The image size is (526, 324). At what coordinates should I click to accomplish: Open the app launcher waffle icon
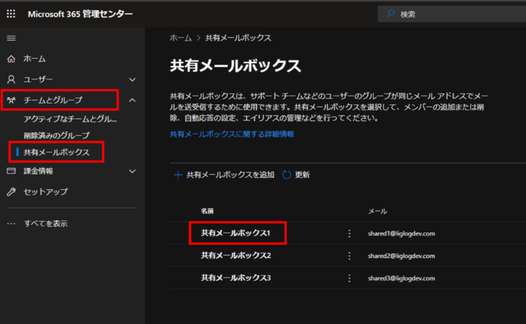pos(11,14)
